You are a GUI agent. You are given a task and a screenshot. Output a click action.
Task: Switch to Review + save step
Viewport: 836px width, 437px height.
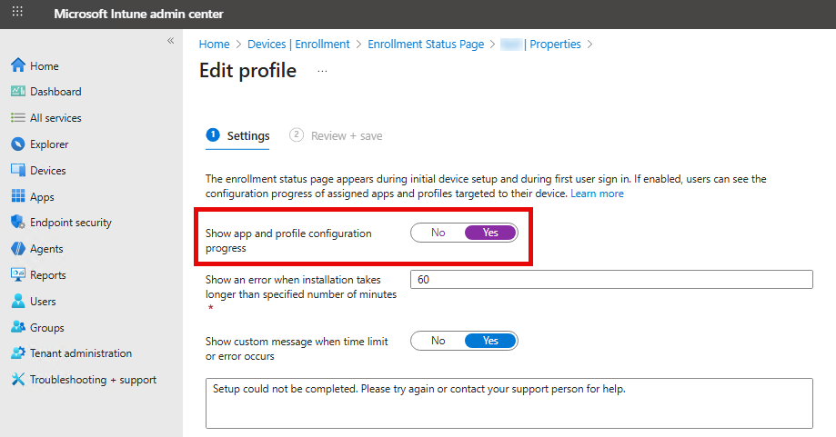[x=336, y=135]
